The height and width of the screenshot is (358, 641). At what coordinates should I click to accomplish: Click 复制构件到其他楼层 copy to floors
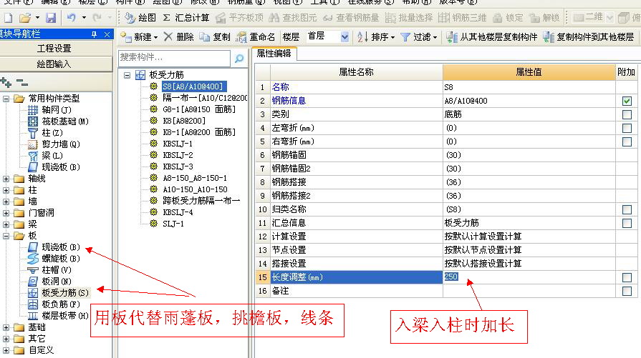point(589,37)
